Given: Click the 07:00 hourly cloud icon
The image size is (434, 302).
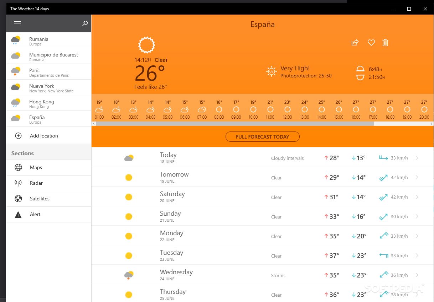Looking at the screenshot, I should (x=202, y=109).
